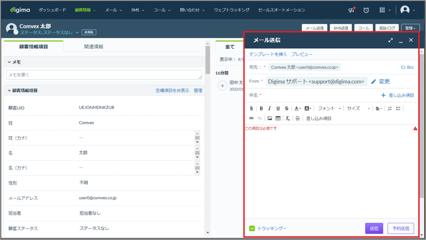Click the plus icon on the timeline entry
This screenshot has height=240, width=426.
click(x=222, y=85)
